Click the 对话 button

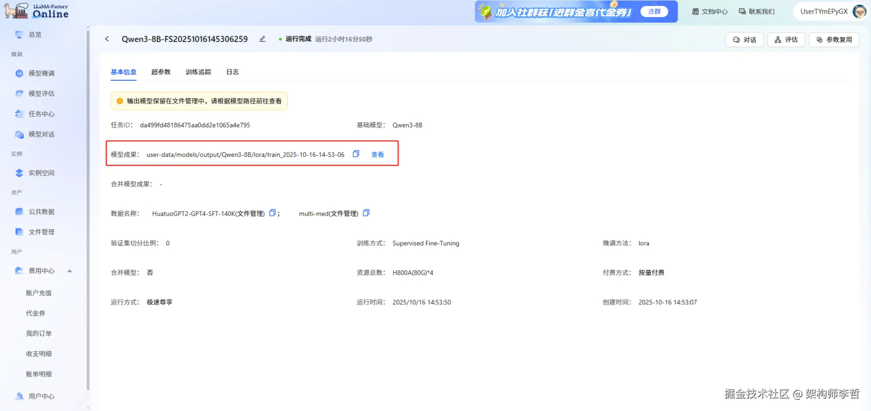pyautogui.click(x=744, y=40)
